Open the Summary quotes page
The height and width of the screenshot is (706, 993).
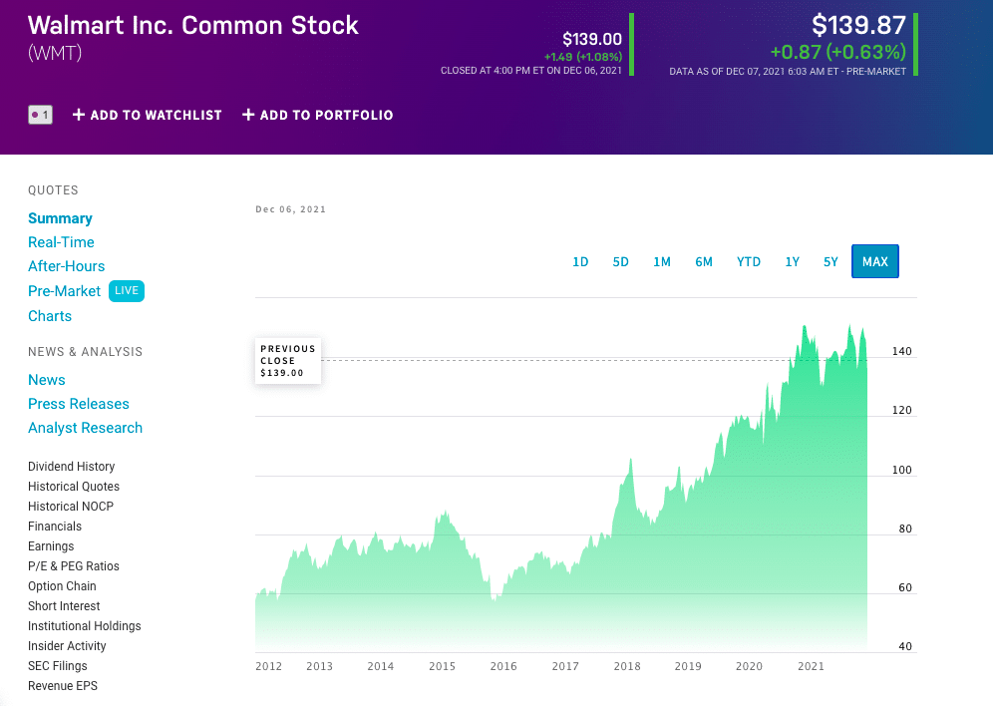coord(60,218)
